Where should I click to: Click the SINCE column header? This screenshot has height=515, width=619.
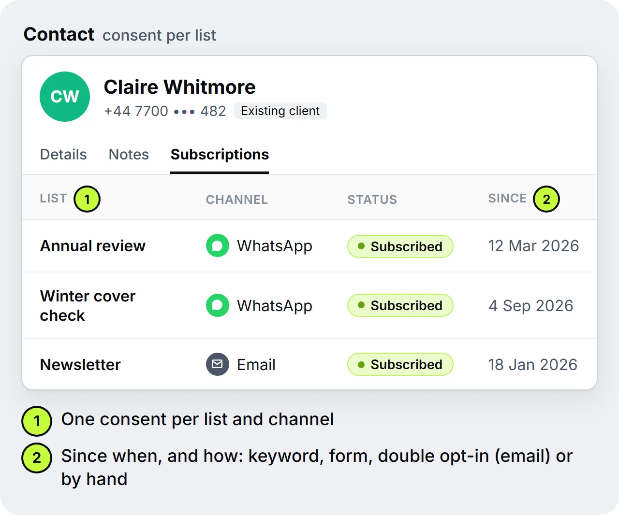click(x=507, y=199)
